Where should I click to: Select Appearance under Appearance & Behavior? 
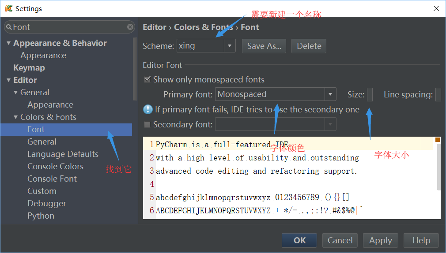tap(43, 56)
